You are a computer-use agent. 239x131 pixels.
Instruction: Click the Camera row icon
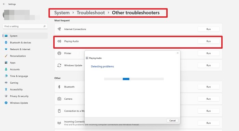59,99
